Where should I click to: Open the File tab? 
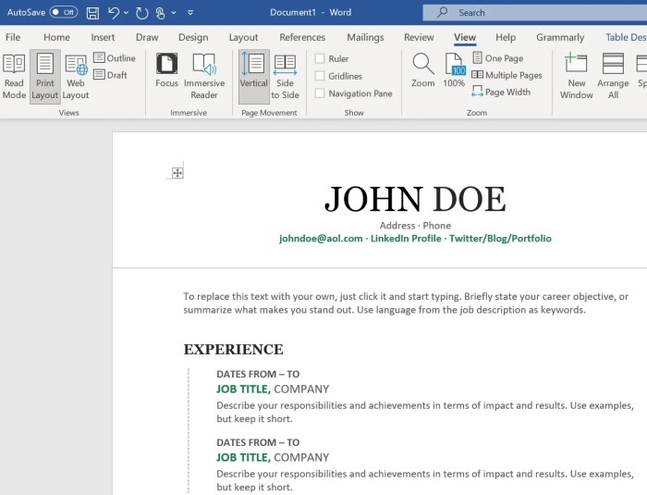pyautogui.click(x=13, y=37)
